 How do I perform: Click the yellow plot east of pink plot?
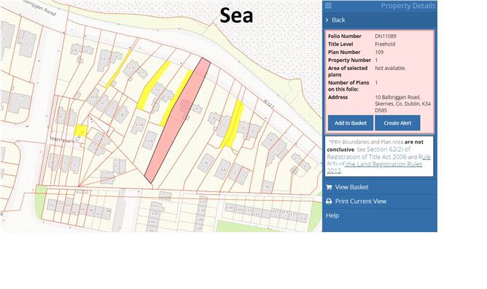[x=233, y=124]
